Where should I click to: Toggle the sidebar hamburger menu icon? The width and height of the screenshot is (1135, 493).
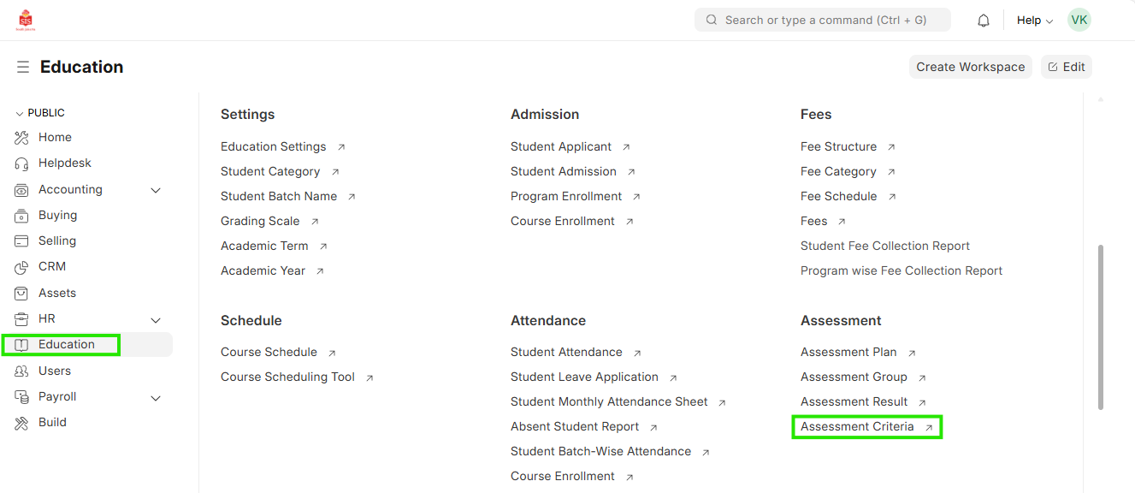coord(23,67)
